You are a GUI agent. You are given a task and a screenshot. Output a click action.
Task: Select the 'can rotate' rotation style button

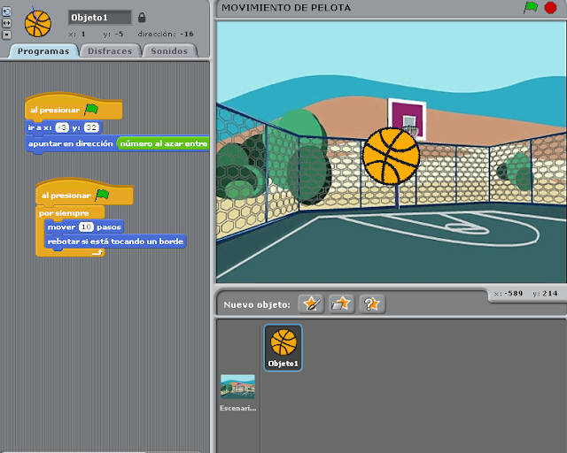pyautogui.click(x=6, y=12)
